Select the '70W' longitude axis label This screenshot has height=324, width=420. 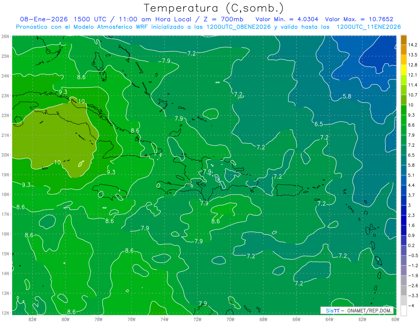tap(230, 319)
